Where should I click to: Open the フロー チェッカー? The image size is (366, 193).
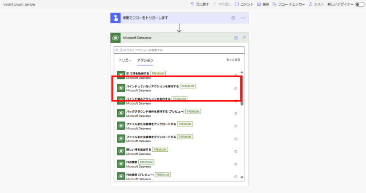[x=288, y=4]
